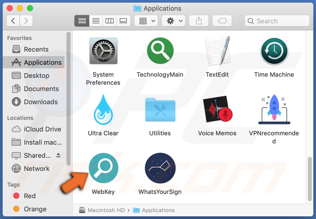
Task: Select the TechnologyMain app icon
Action: [160, 51]
